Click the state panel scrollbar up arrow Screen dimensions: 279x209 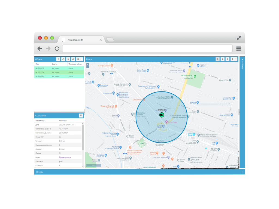tap(83, 124)
